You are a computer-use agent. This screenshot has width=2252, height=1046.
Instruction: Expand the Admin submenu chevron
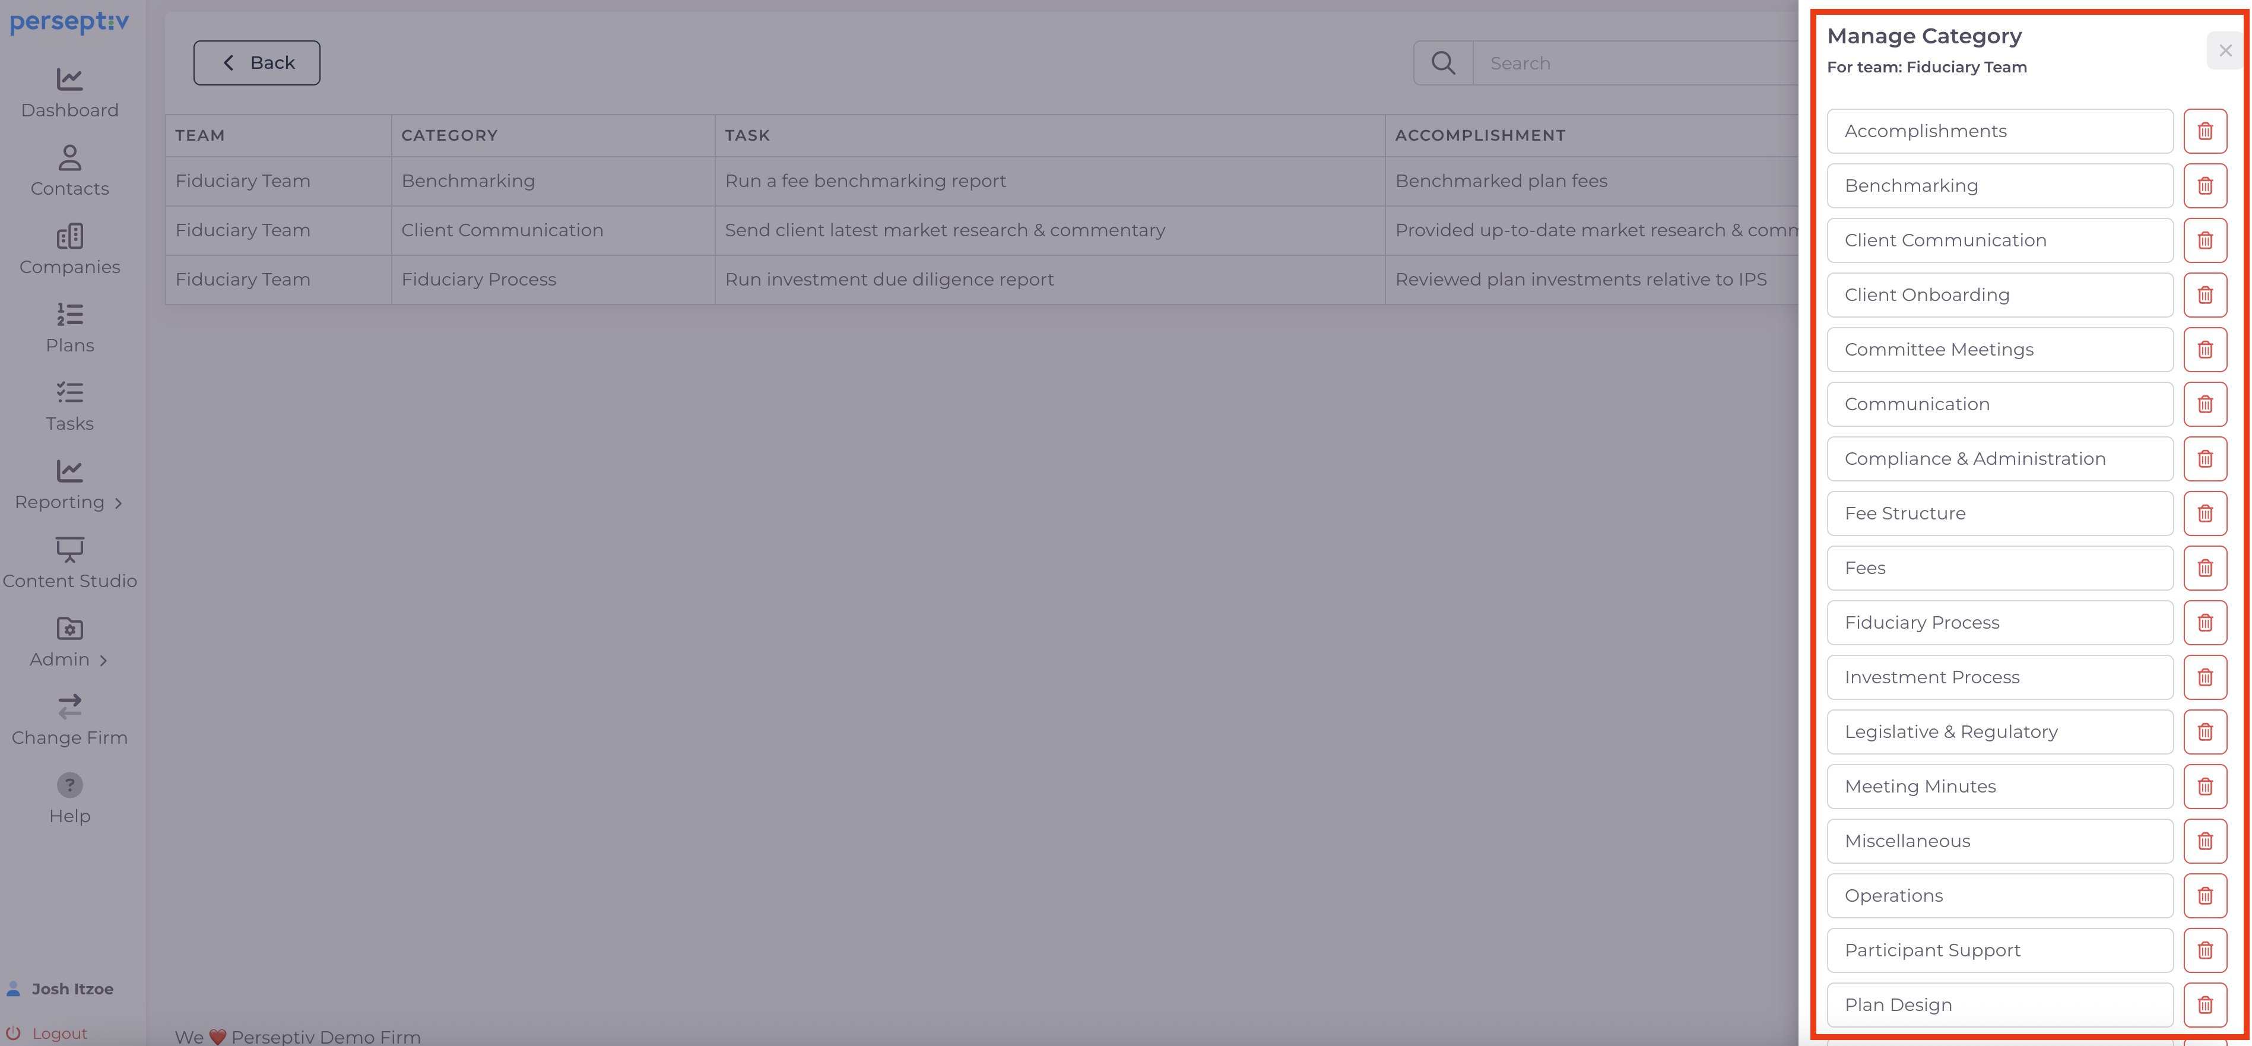pyautogui.click(x=103, y=660)
